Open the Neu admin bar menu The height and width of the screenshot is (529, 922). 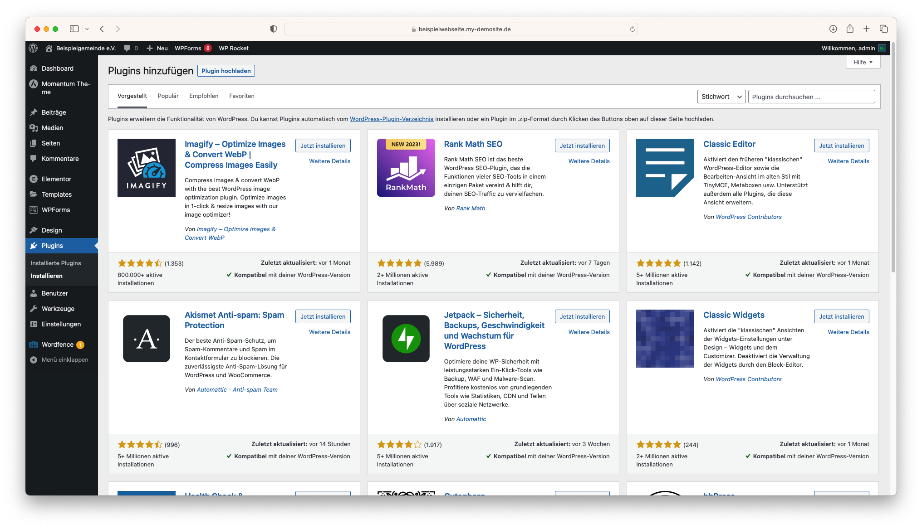[157, 48]
